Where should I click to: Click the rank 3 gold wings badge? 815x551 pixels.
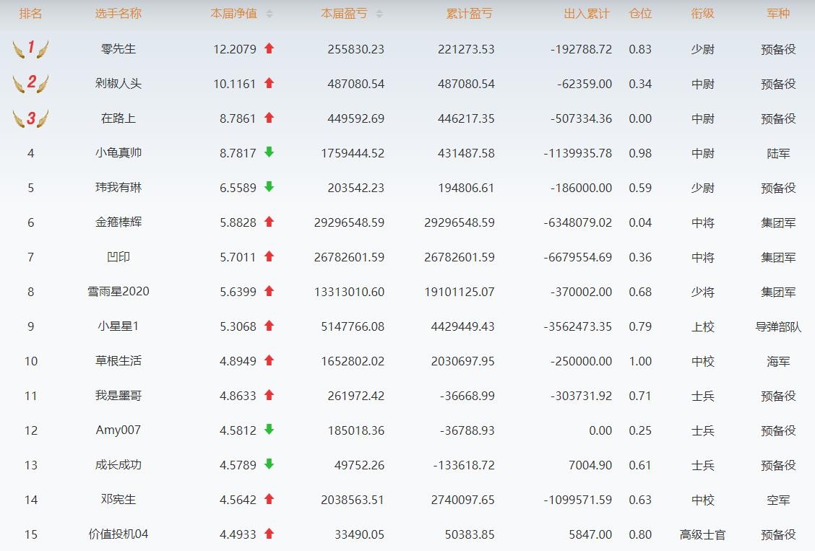(30, 118)
